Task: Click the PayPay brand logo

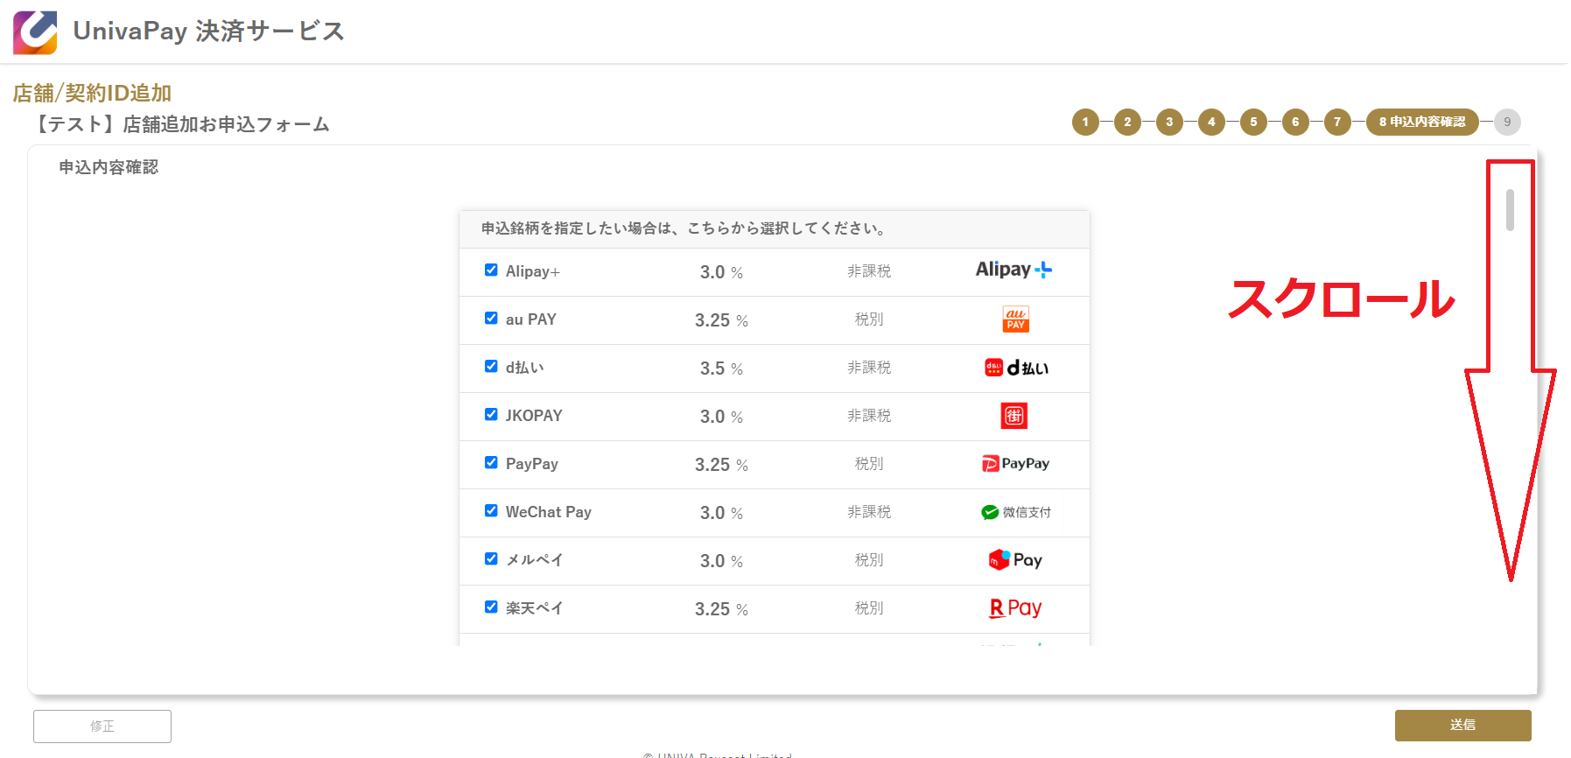Action: pyautogui.click(x=1015, y=464)
